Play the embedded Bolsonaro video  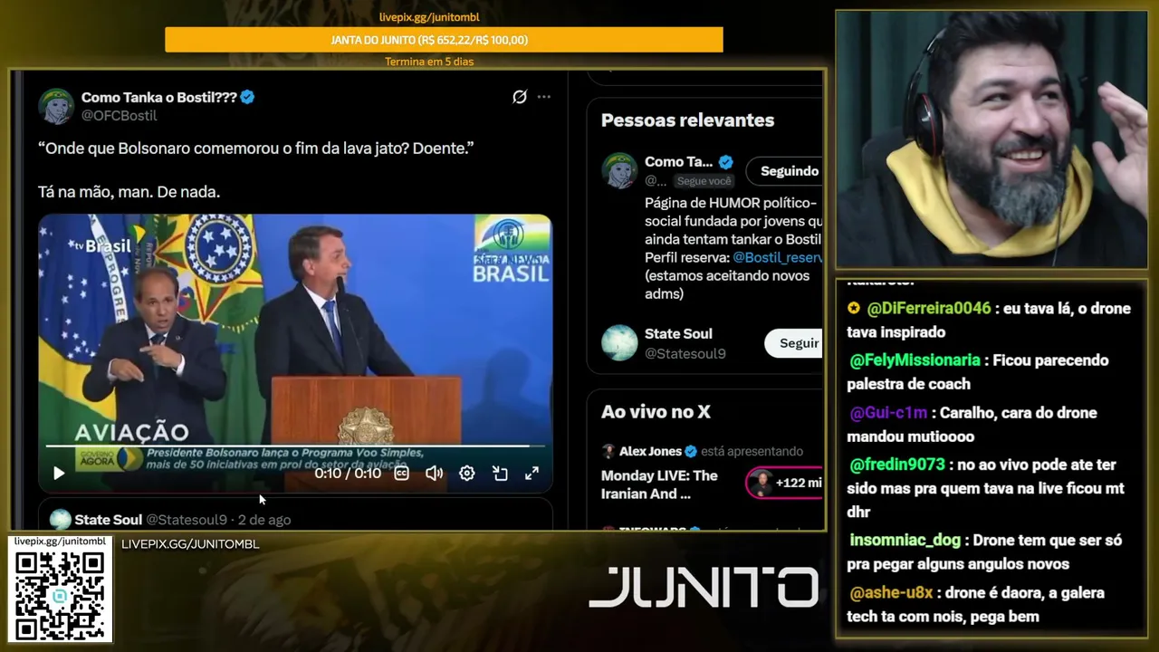(59, 473)
